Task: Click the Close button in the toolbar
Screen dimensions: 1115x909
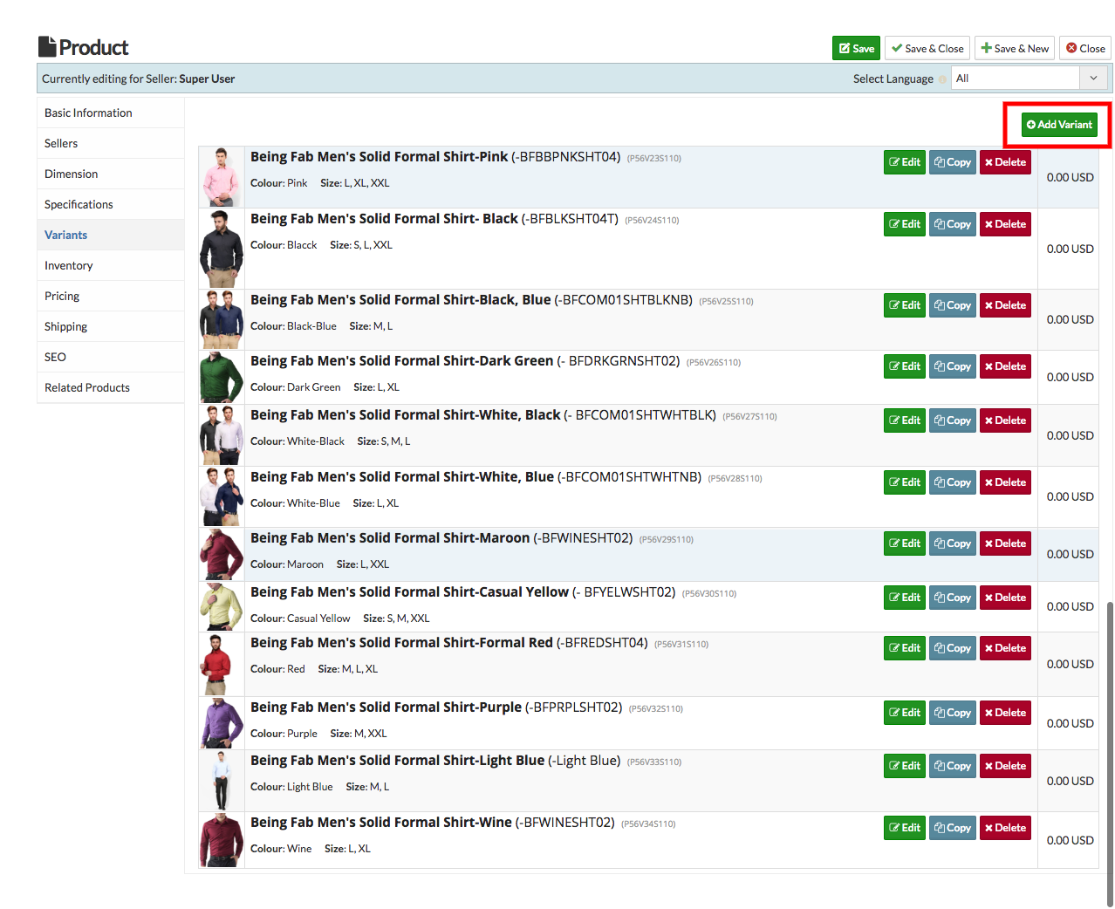Action: point(1085,49)
